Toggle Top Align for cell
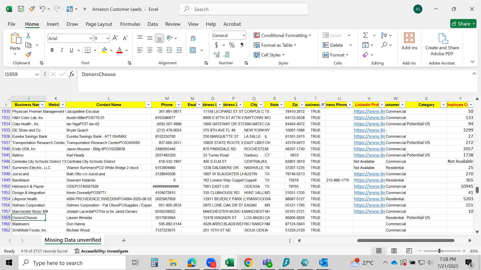The width and height of the screenshot is (481, 270). pos(140,38)
